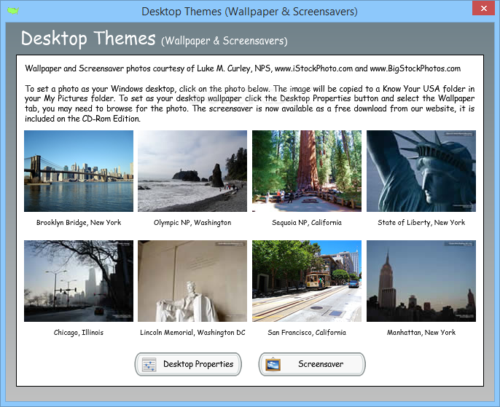
Task: Select the Manhattan, New York skyline photo
Action: pyautogui.click(x=421, y=281)
